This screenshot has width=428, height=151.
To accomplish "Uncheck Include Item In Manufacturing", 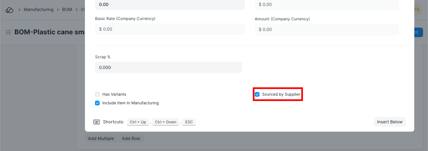I will (x=97, y=103).
